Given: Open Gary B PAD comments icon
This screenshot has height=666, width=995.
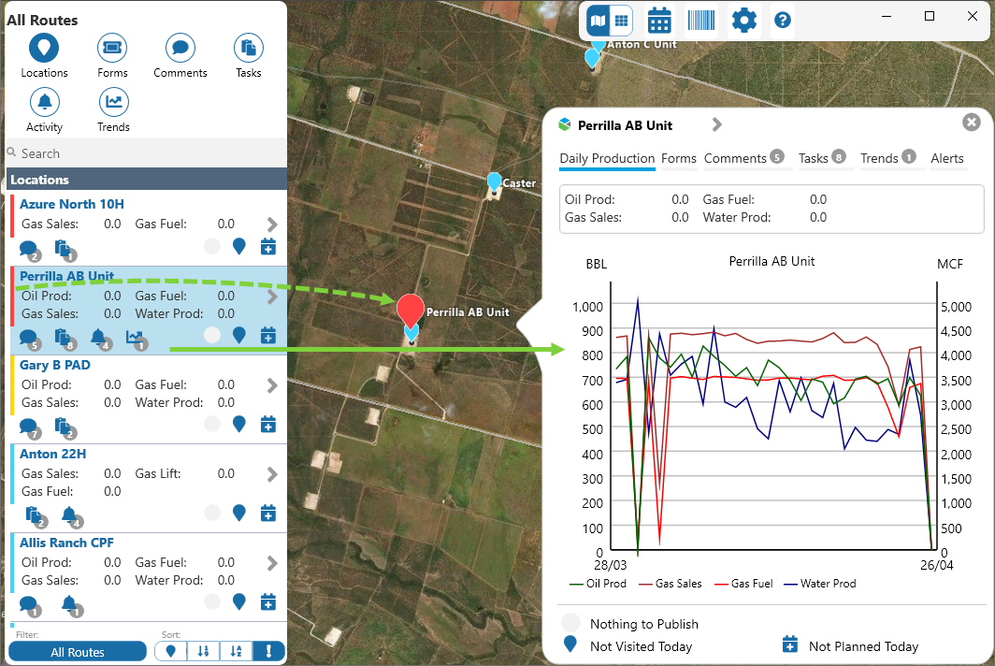Looking at the screenshot, I should point(28,427).
